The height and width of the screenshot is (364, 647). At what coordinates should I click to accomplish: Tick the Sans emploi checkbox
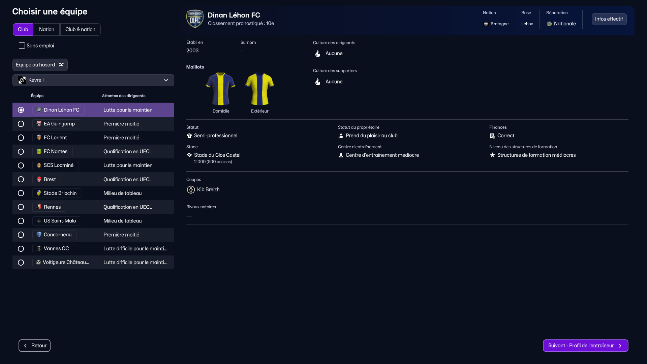[22, 45]
